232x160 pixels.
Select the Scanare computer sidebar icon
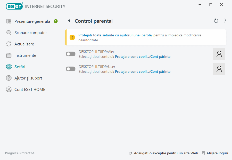pyautogui.click(x=8, y=33)
